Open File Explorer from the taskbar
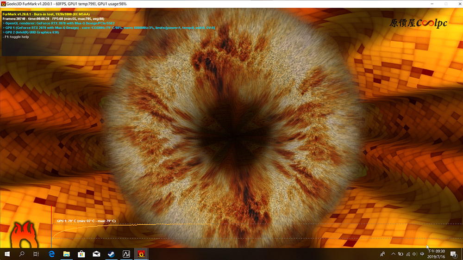The image size is (463, 260). [x=66, y=254]
